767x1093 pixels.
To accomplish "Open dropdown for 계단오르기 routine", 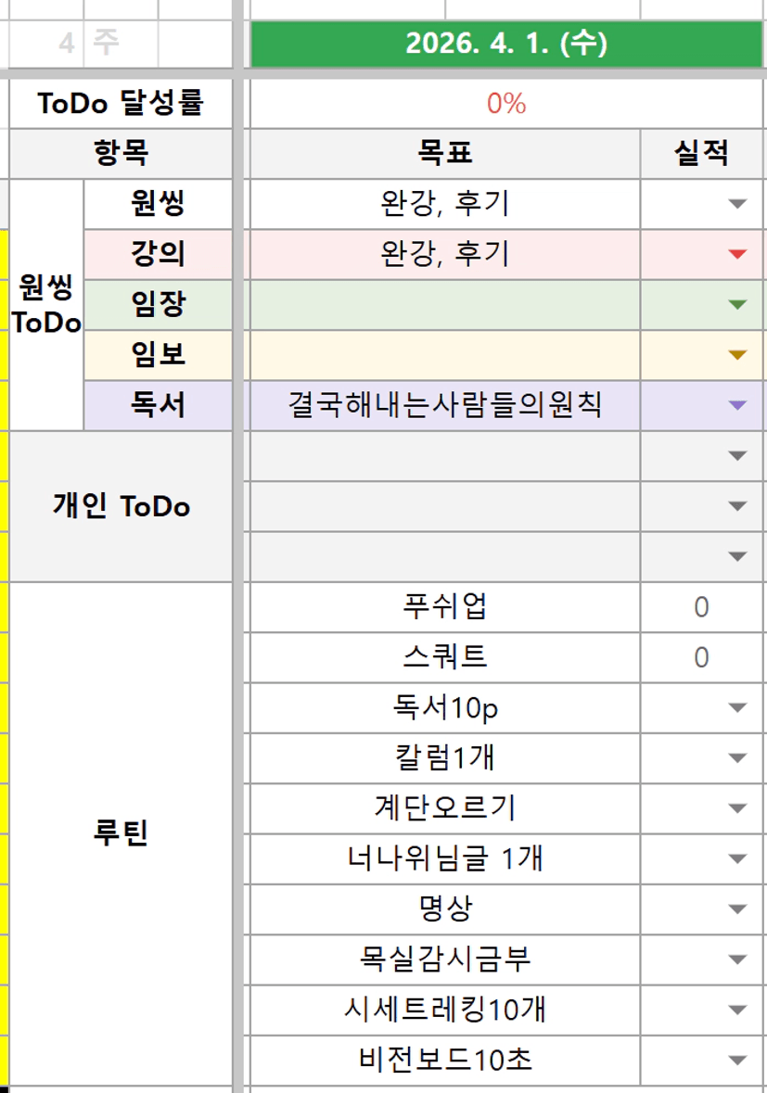I will pos(738,808).
